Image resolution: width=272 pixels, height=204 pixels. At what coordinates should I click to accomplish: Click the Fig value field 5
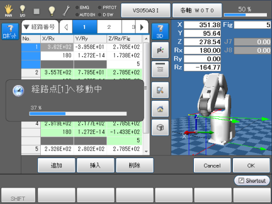pos(252,25)
